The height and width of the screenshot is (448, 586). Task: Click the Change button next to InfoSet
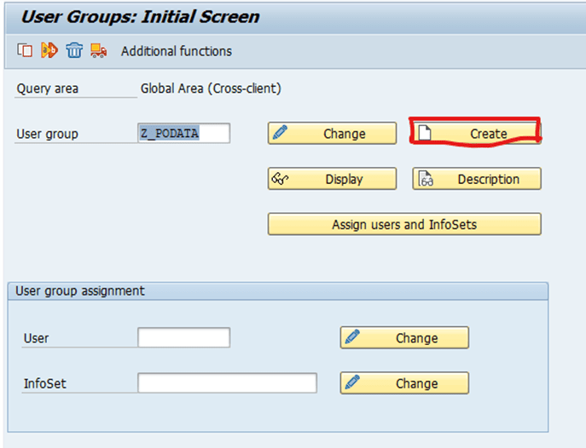404,383
